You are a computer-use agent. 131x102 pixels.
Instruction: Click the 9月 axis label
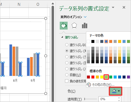[x=33, y=80]
